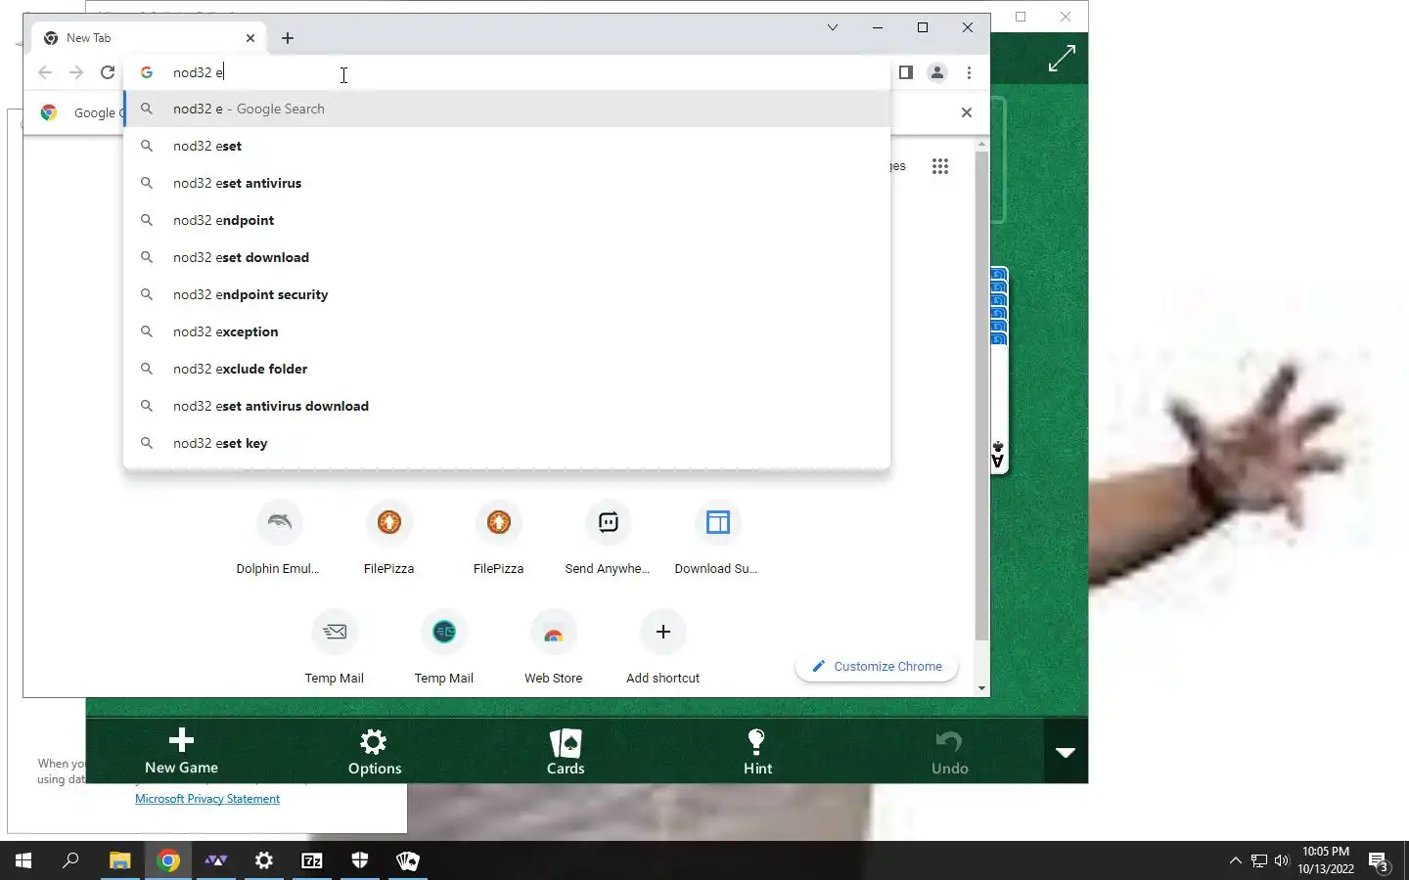
Task: Open the Send Anywhe... shortcut
Action: 608,538
